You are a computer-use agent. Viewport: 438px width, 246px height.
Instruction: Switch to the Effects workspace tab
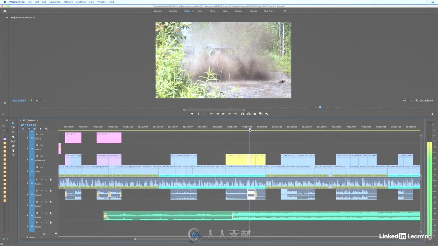(x=212, y=11)
